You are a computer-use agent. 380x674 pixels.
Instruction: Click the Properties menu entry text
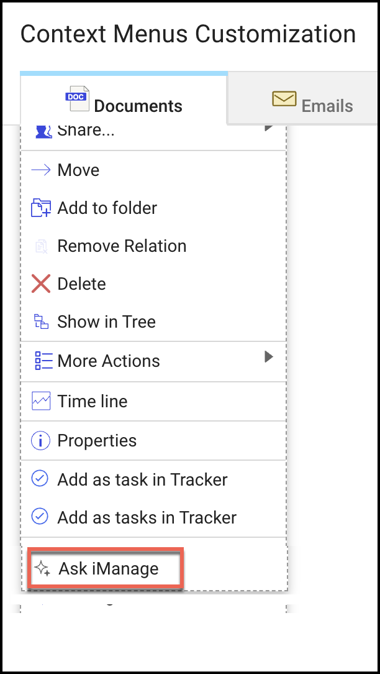pyautogui.click(x=97, y=440)
